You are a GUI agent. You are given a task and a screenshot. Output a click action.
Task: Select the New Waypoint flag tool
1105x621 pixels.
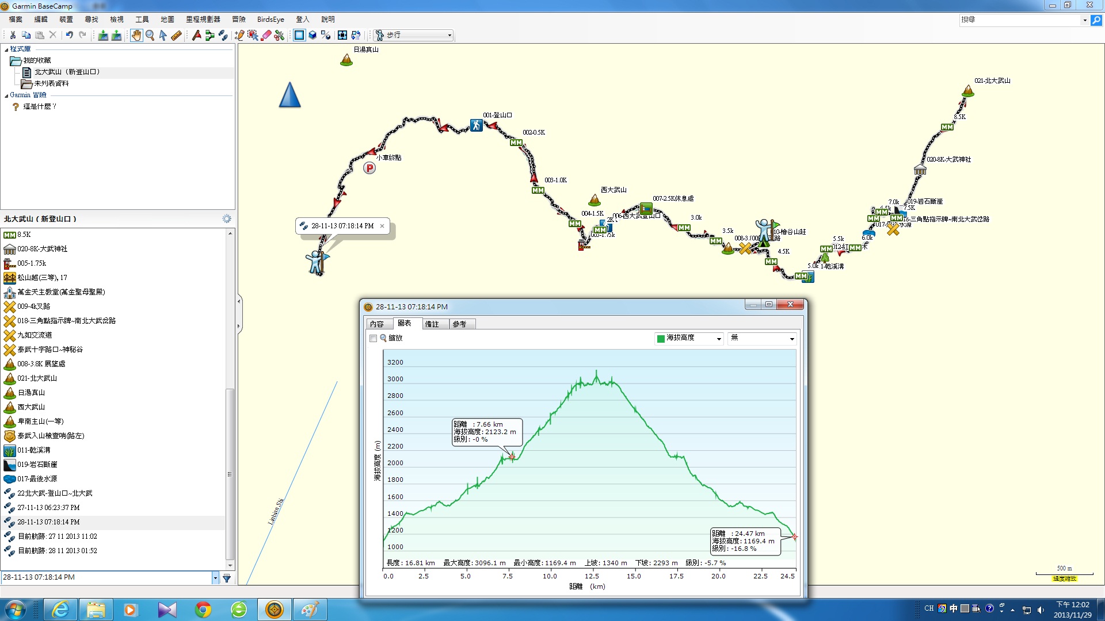[197, 35]
